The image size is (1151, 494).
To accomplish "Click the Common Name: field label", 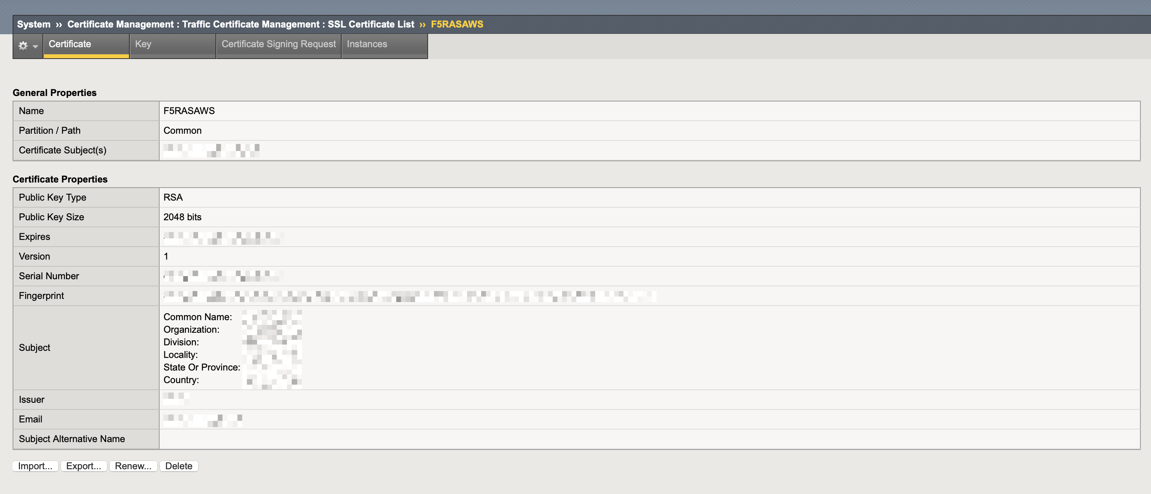I will (x=197, y=317).
